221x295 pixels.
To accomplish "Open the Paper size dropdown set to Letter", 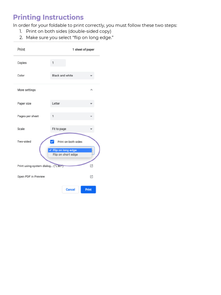I will [x=72, y=103].
